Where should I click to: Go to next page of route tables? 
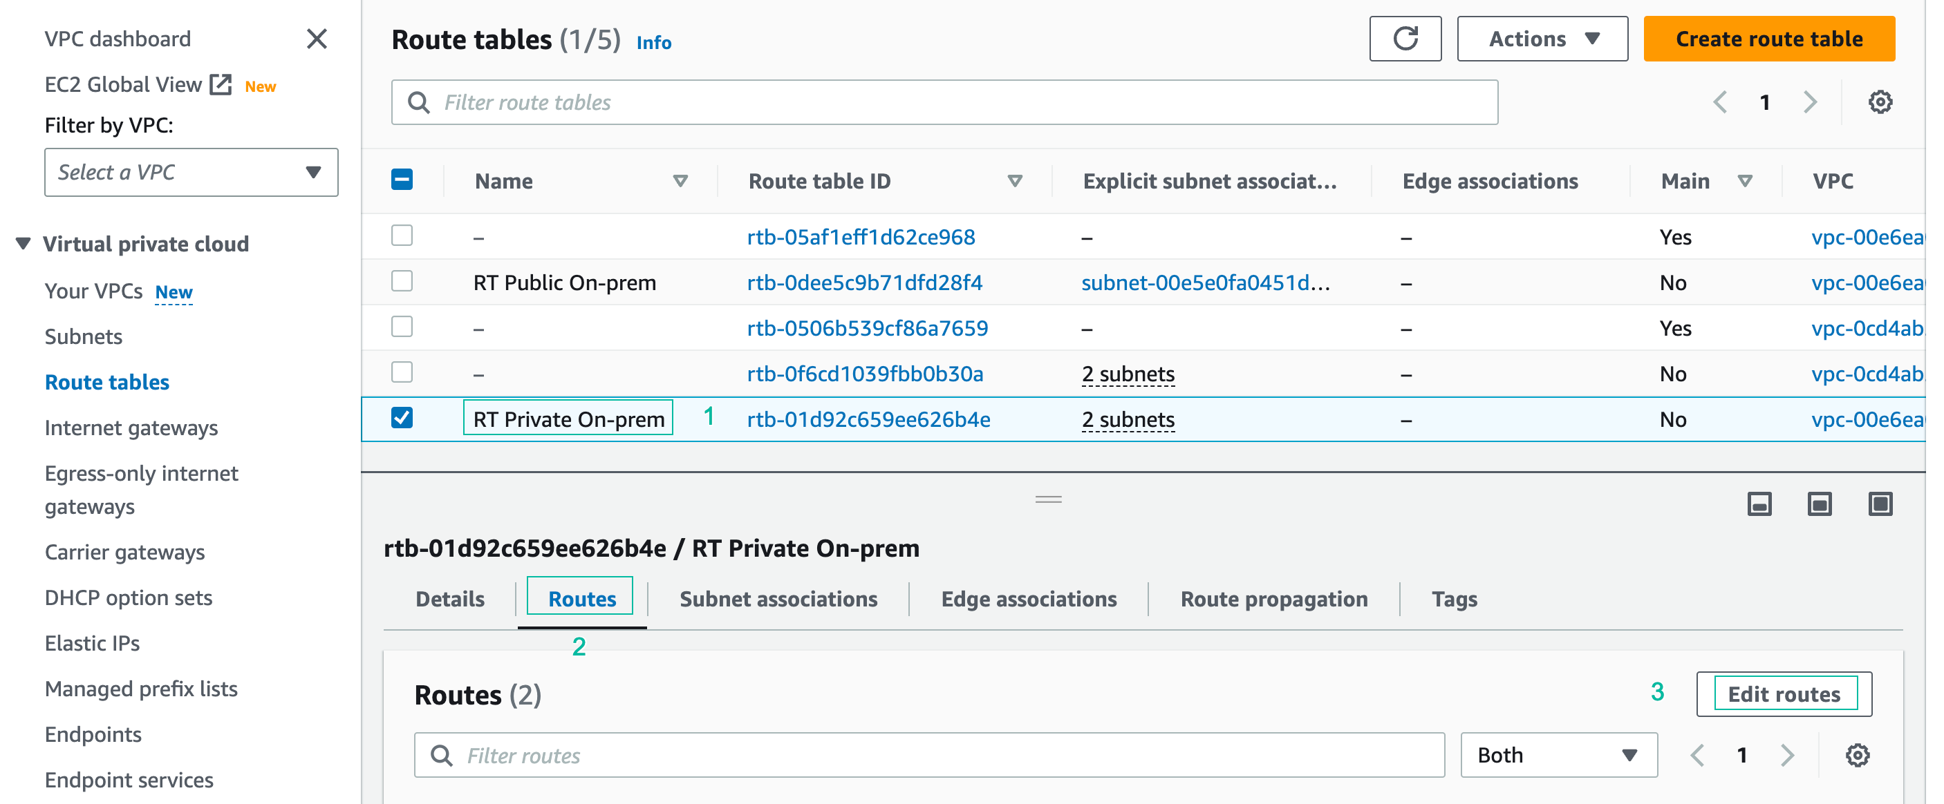pos(1810,102)
